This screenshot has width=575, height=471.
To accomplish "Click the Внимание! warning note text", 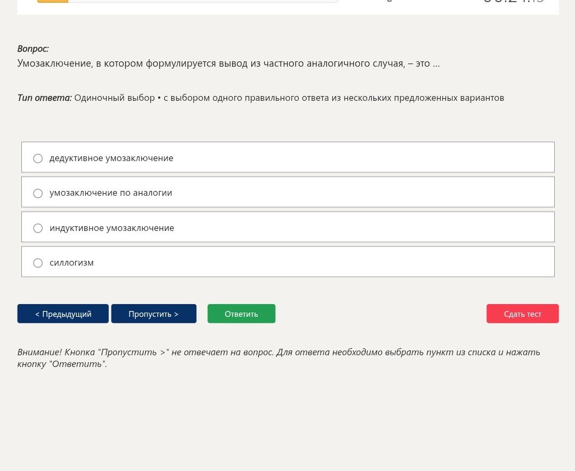I will 278,358.
